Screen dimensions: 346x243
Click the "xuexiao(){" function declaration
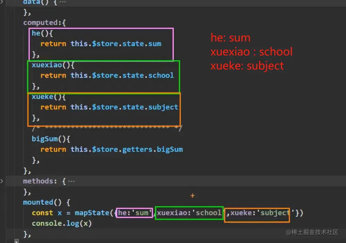pyautogui.click(x=53, y=65)
